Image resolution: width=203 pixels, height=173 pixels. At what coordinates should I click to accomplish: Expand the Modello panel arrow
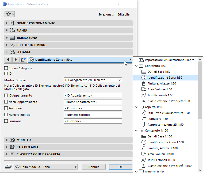coord(7,140)
